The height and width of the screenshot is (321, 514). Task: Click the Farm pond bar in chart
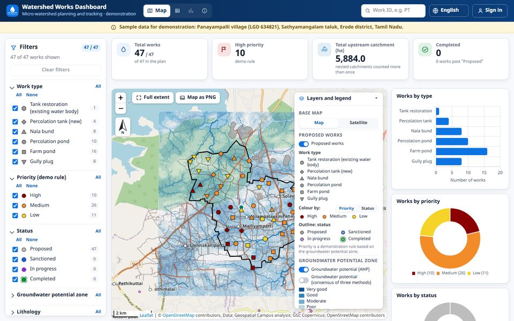point(461,151)
